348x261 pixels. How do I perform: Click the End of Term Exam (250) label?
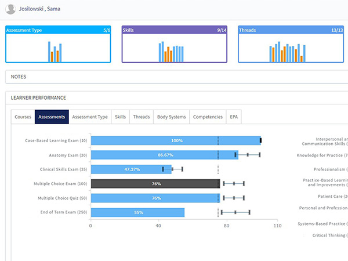click(64, 212)
